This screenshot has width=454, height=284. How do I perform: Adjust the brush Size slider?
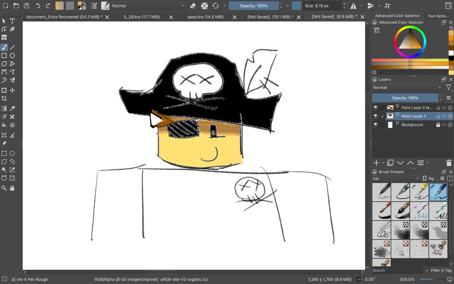pyautogui.click(x=317, y=6)
